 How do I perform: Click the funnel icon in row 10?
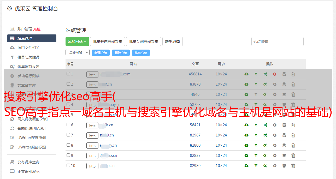pos(256,166)
